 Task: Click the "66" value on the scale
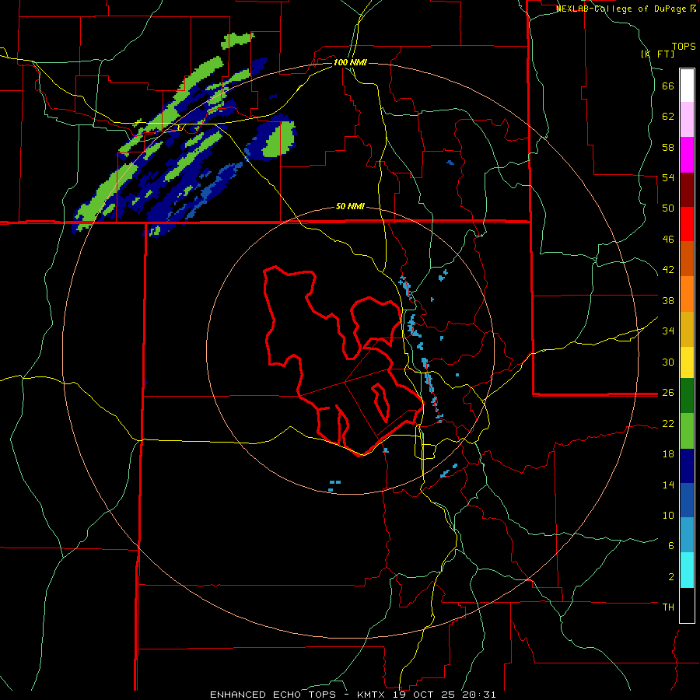[668, 86]
